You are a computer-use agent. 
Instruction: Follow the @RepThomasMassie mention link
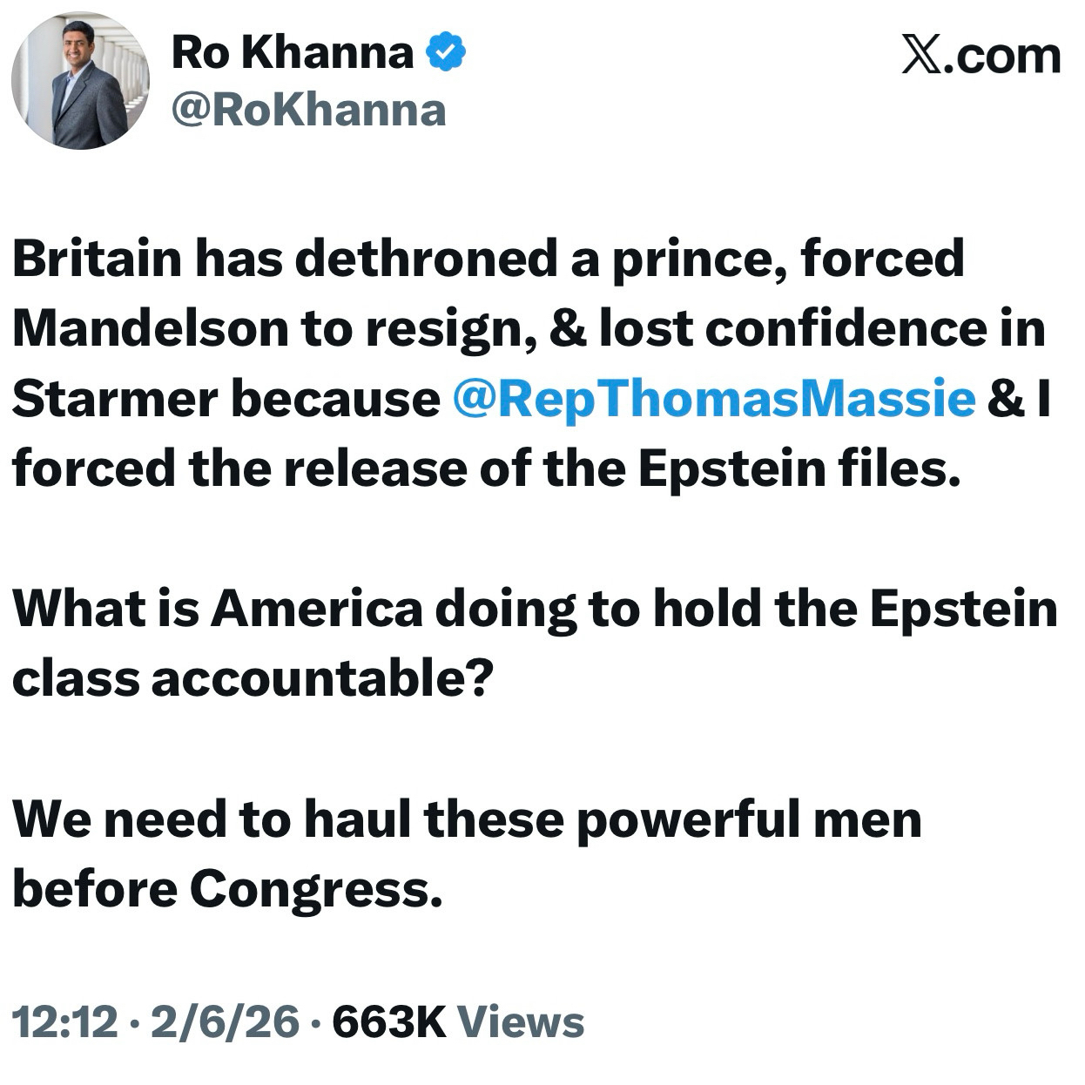[x=714, y=398]
